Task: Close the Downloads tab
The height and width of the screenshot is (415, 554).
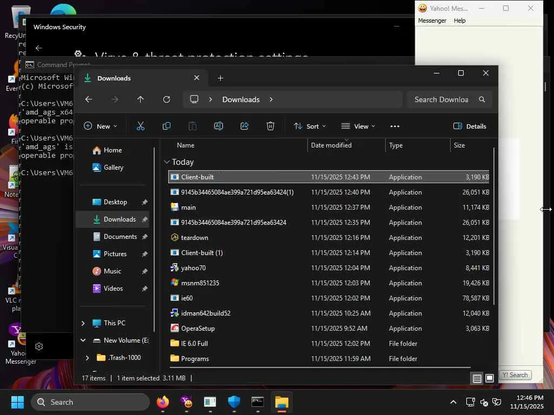Action: [197, 78]
